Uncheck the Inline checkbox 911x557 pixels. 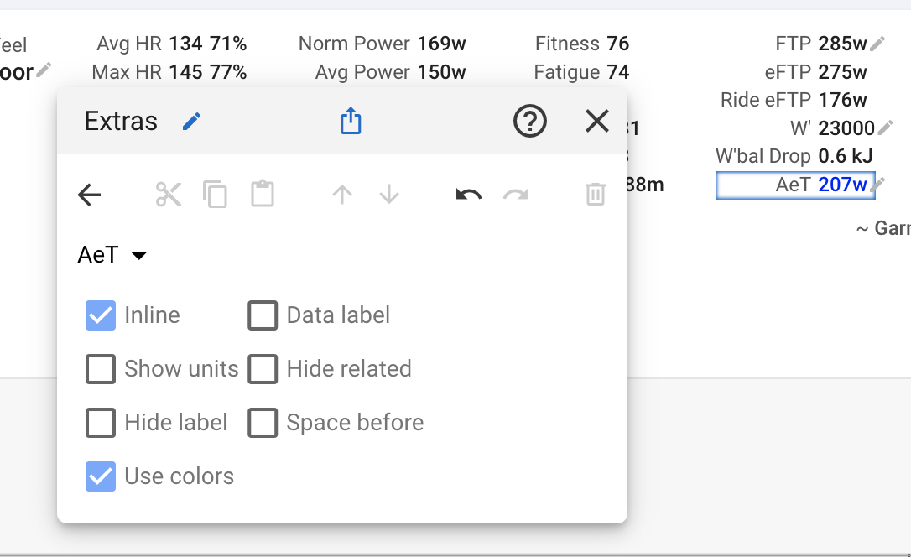click(x=101, y=315)
